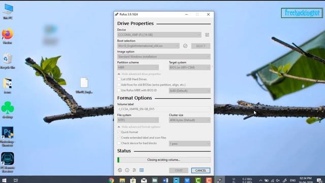The width and height of the screenshot is (325, 183).
Task: Open Rufus language globe icon
Action: (120, 170)
